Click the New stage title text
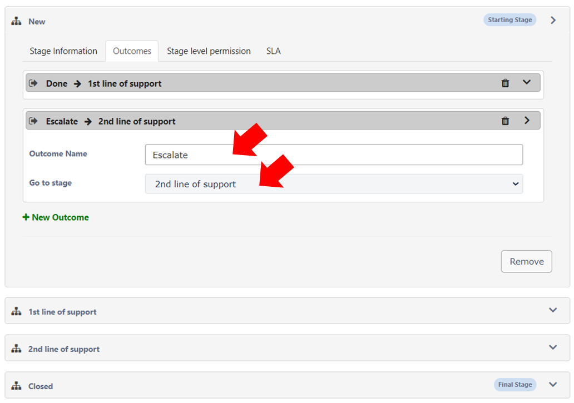Screen dimensions: 574x403 coord(37,22)
